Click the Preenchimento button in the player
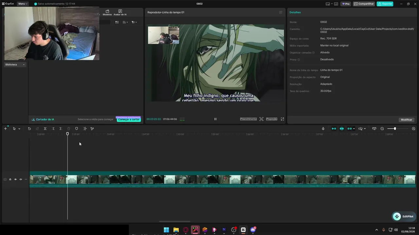 coord(248,119)
